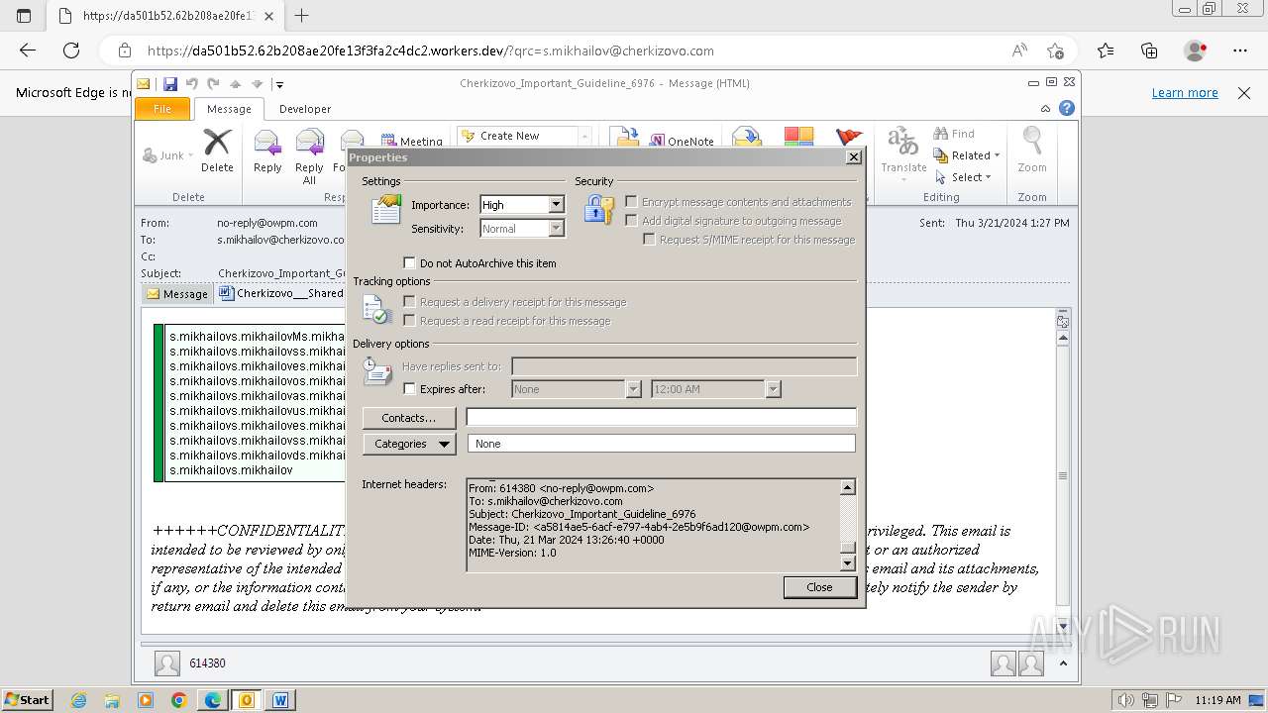The width and height of the screenshot is (1268, 713).
Task: Click the Contacts... button
Action: [x=409, y=418]
